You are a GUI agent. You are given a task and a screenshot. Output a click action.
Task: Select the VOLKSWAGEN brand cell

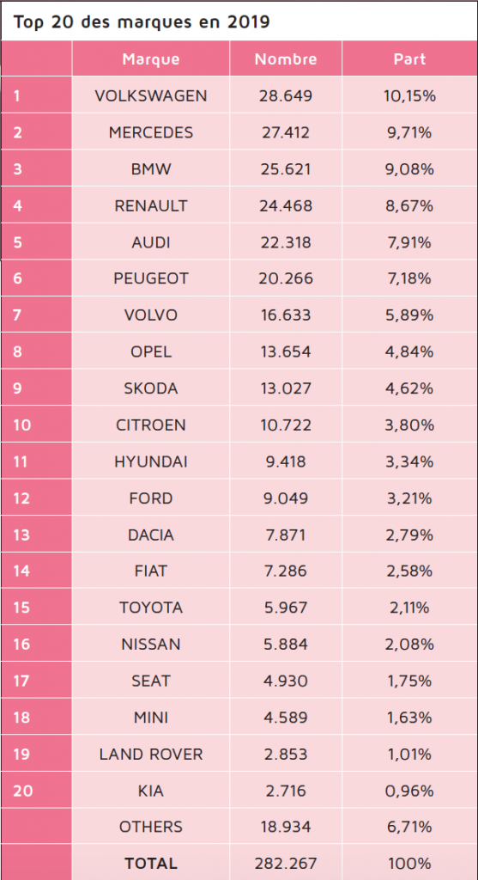[151, 96]
